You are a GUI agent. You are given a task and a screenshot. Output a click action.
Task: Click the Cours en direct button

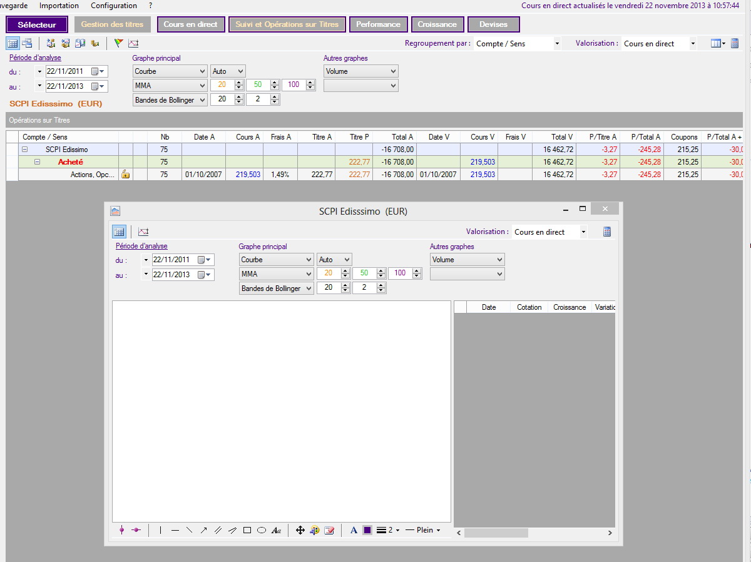[190, 24]
